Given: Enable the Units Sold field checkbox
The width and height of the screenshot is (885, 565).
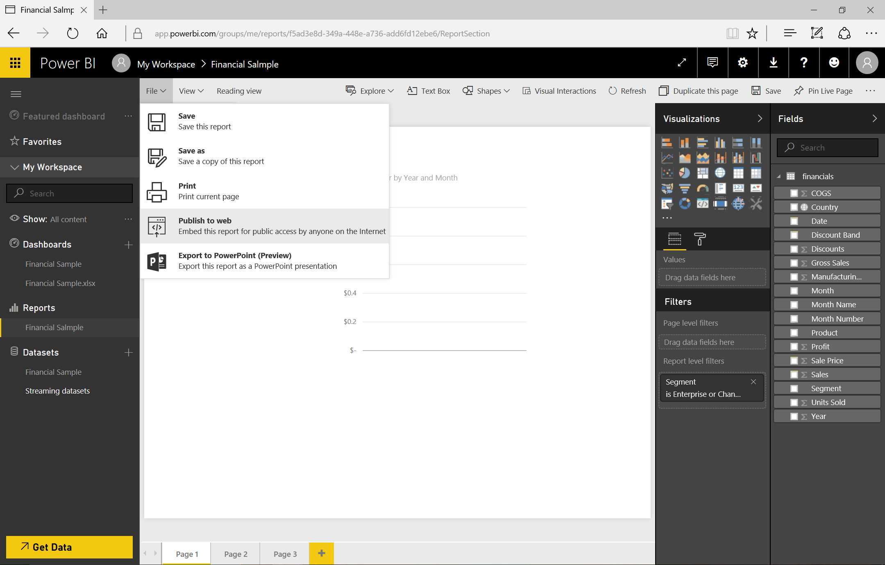Looking at the screenshot, I should pos(794,402).
